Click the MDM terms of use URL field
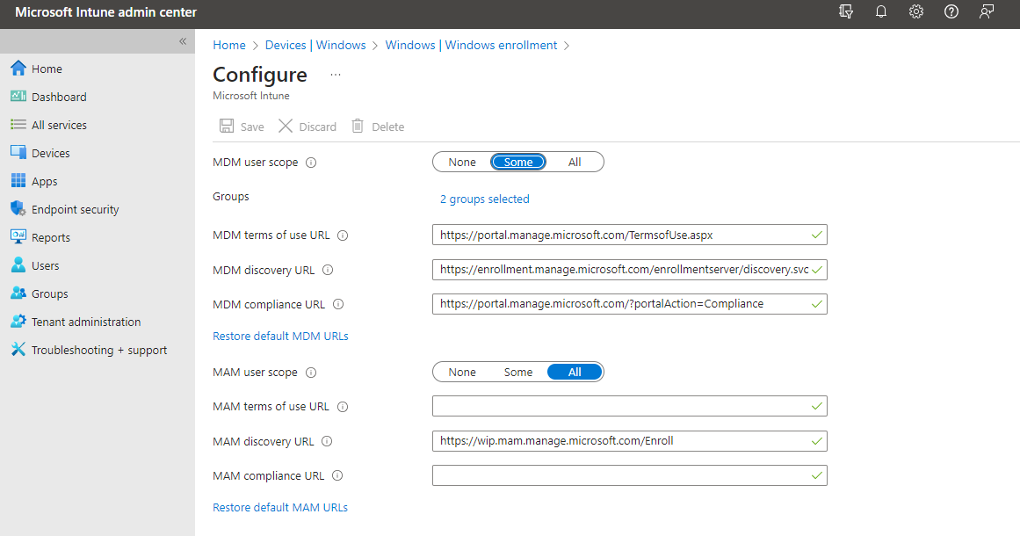The width and height of the screenshot is (1020, 536). [x=629, y=235]
